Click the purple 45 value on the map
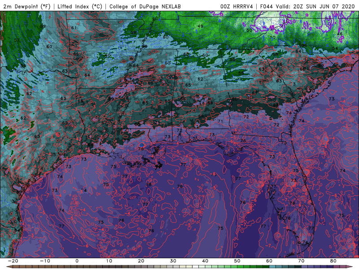This screenshot has width=359, height=269. (x=271, y=27)
